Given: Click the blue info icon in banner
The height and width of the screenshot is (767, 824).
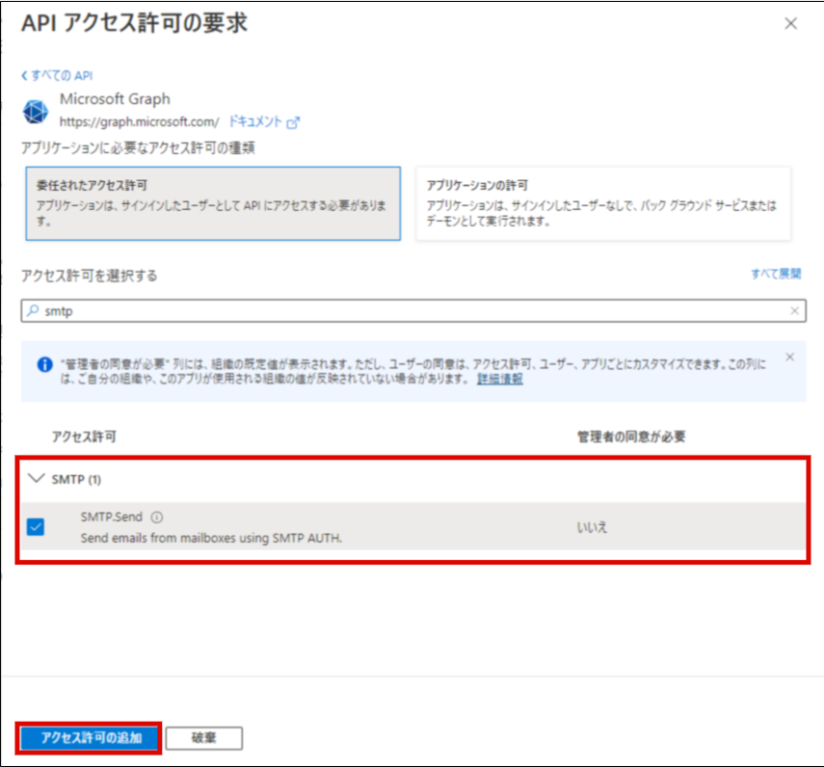Looking at the screenshot, I should (x=45, y=364).
